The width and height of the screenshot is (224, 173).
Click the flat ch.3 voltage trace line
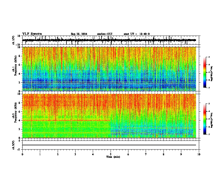point(109,145)
